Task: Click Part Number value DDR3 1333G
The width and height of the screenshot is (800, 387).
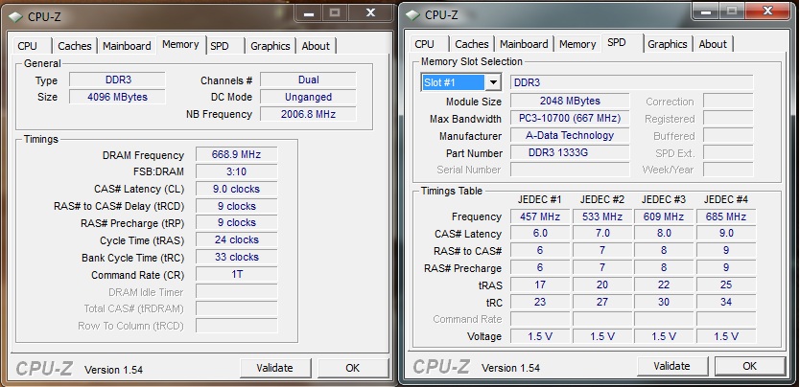Action: [x=570, y=152]
